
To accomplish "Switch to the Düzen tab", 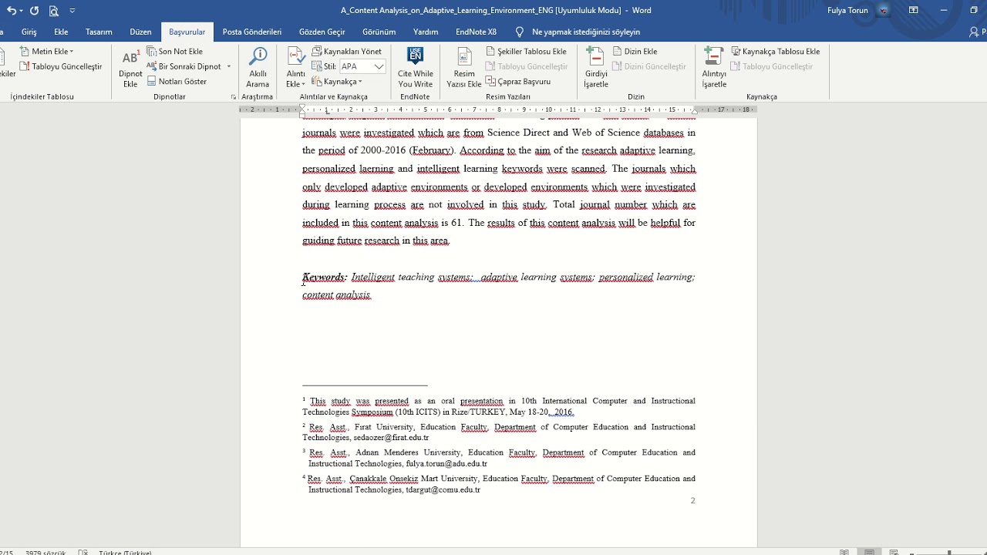I will (x=140, y=32).
